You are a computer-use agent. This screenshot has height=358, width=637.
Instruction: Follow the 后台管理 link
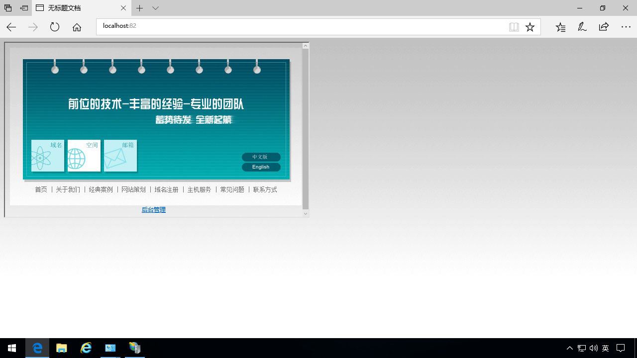click(x=154, y=210)
